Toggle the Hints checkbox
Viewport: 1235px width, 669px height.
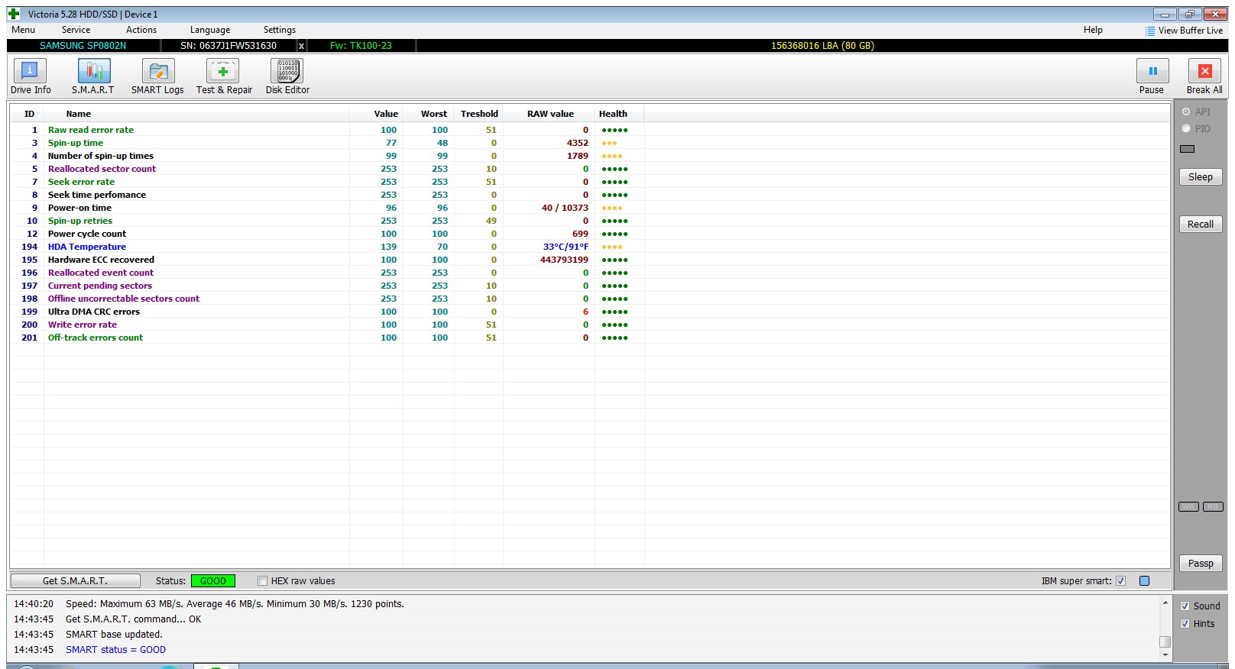(x=1185, y=624)
